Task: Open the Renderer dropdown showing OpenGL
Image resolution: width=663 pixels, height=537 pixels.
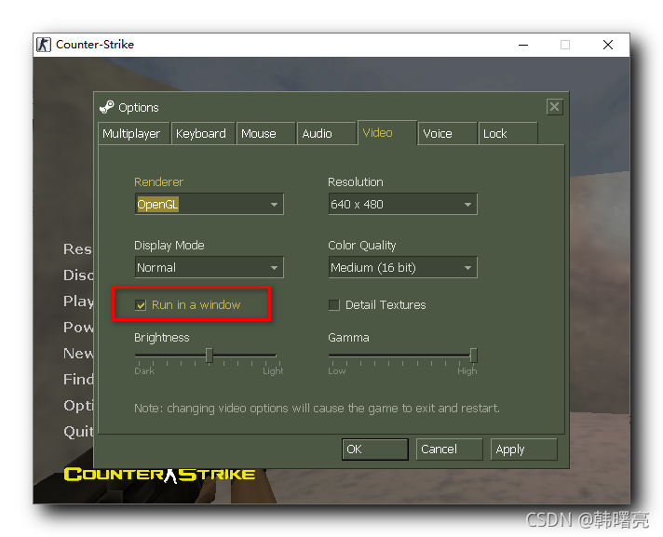Action: (x=210, y=204)
